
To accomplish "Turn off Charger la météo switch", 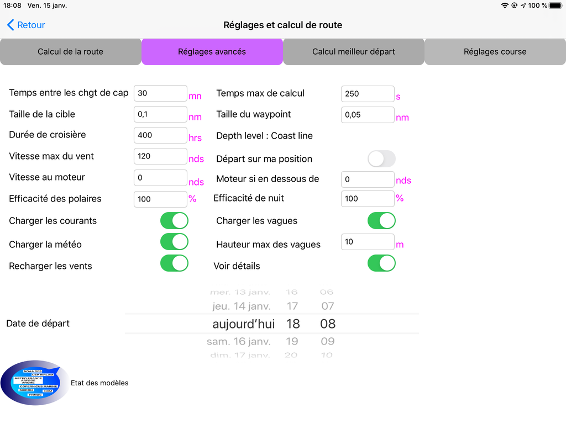I will (174, 242).
